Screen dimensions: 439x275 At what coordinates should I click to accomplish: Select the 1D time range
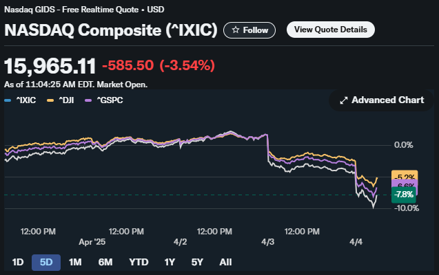[19, 262]
